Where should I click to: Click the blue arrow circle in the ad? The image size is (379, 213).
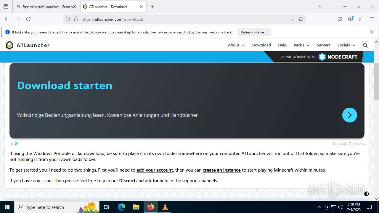point(349,115)
